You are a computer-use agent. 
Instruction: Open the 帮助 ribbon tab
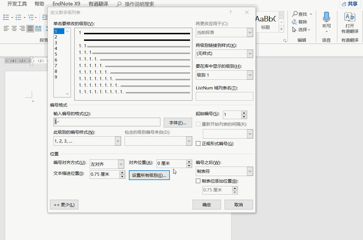tap(39, 4)
